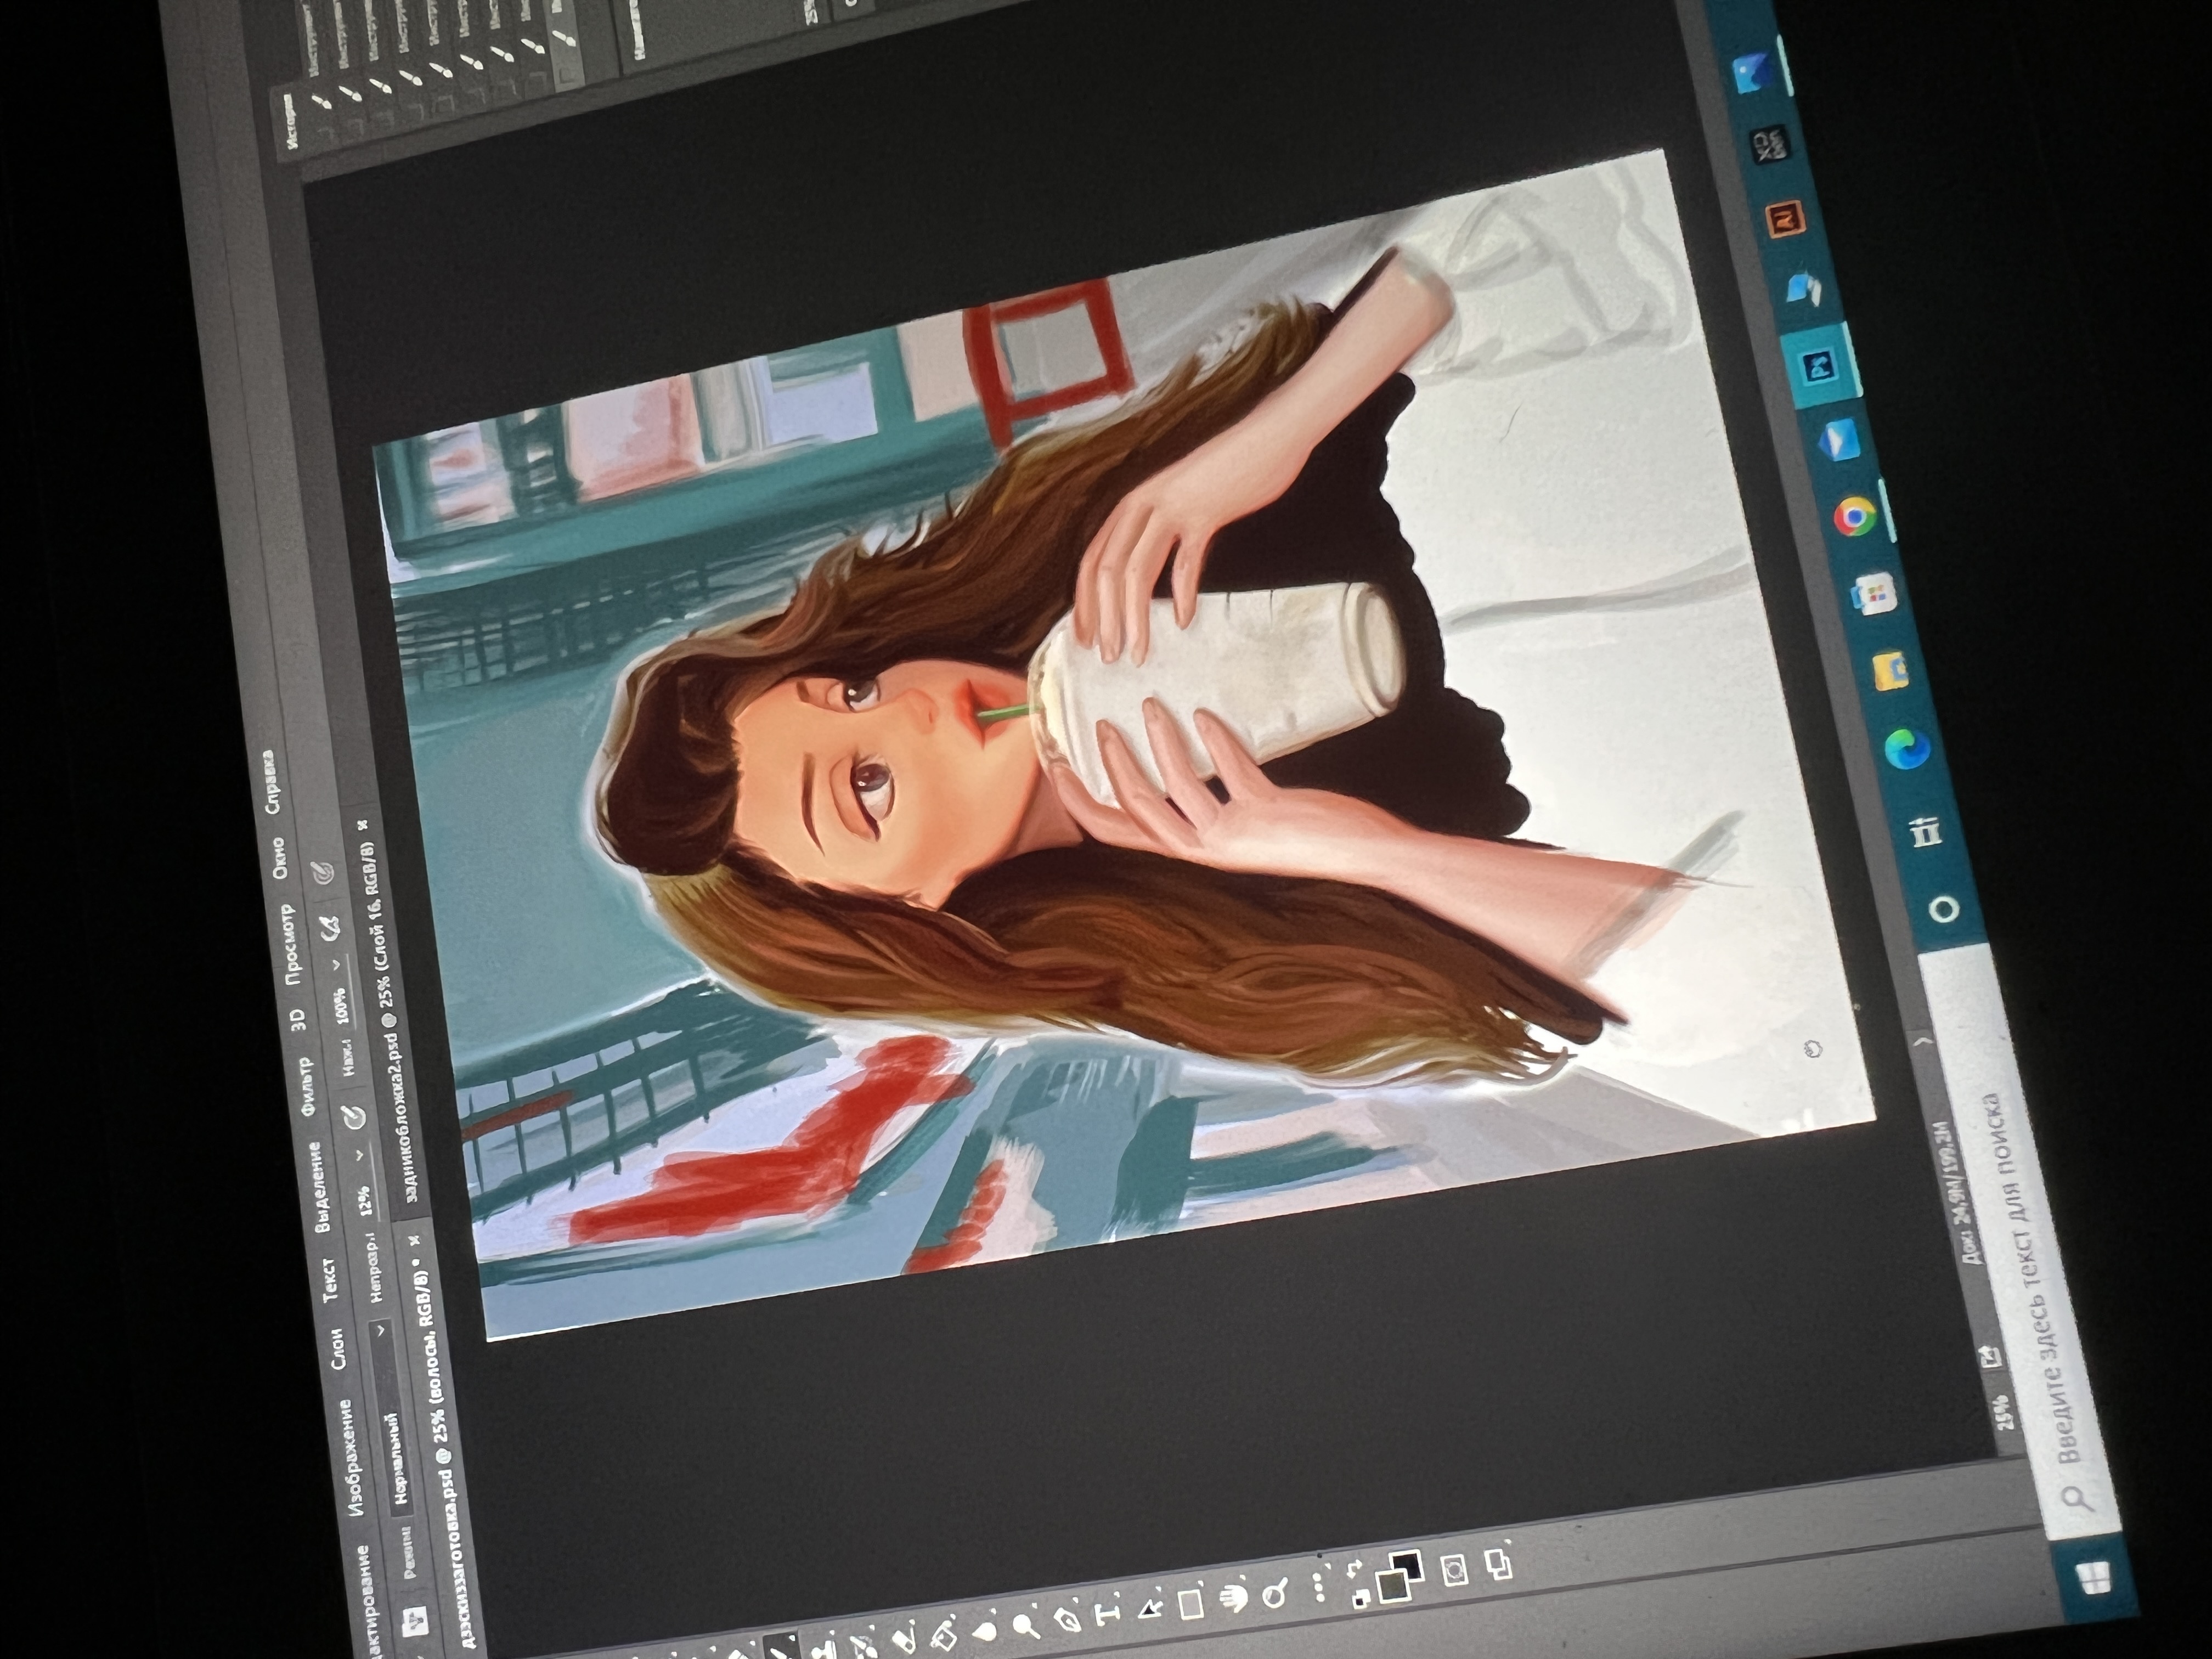Select the Dodge tool
Viewport: 2212px width, 1659px height.
click(1026, 1626)
